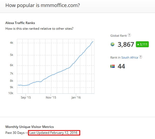Click the Sep '15 axis label
This screenshot has height=139, width=155.
26,97
